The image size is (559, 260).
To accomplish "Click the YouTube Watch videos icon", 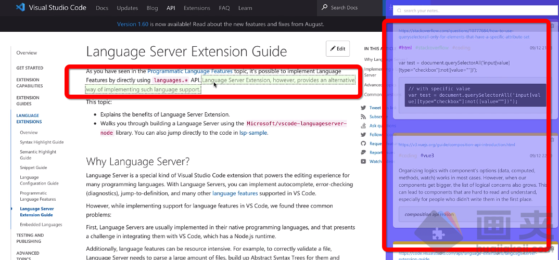I will (363, 161).
